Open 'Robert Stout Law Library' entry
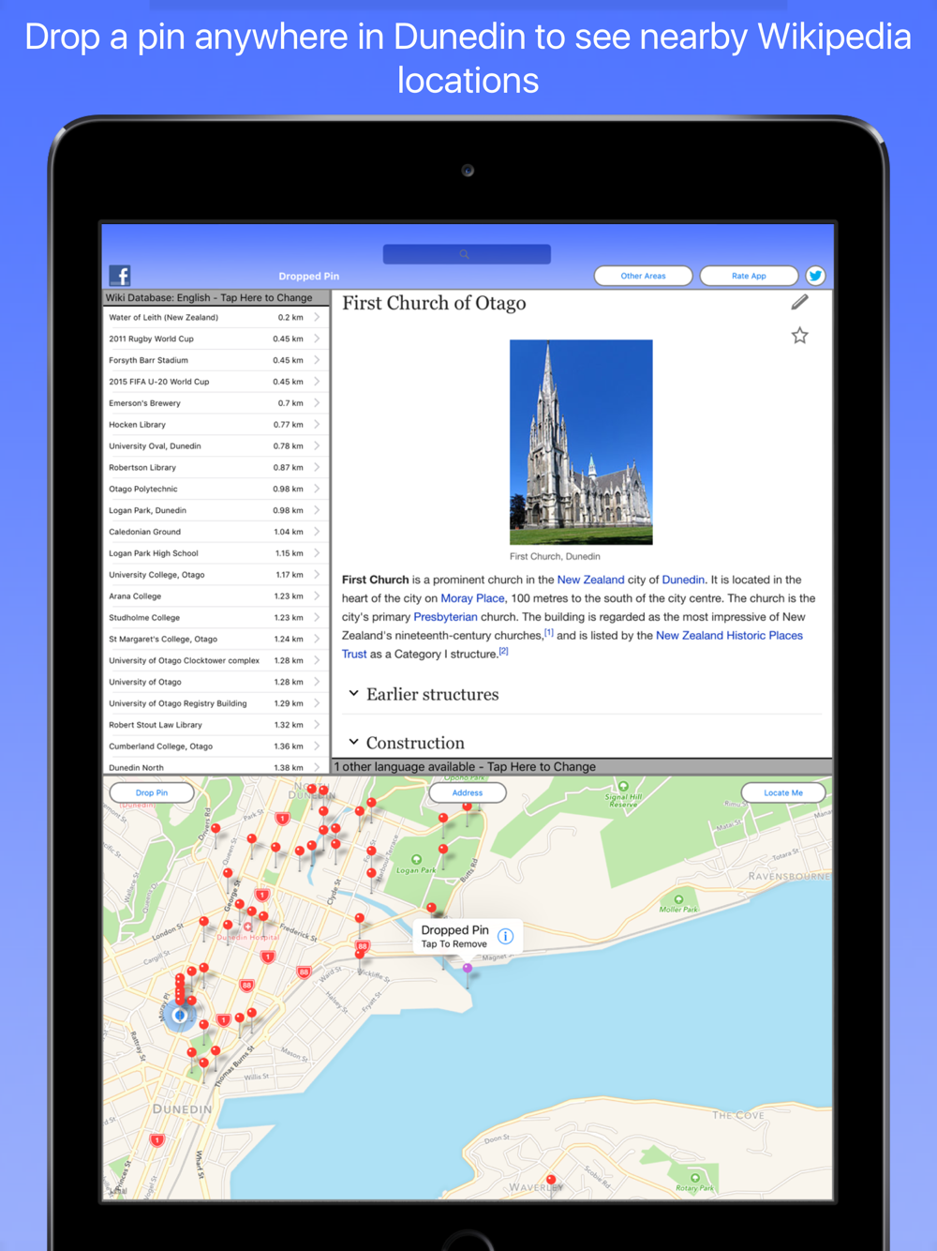Image resolution: width=937 pixels, height=1251 pixels. [216, 725]
